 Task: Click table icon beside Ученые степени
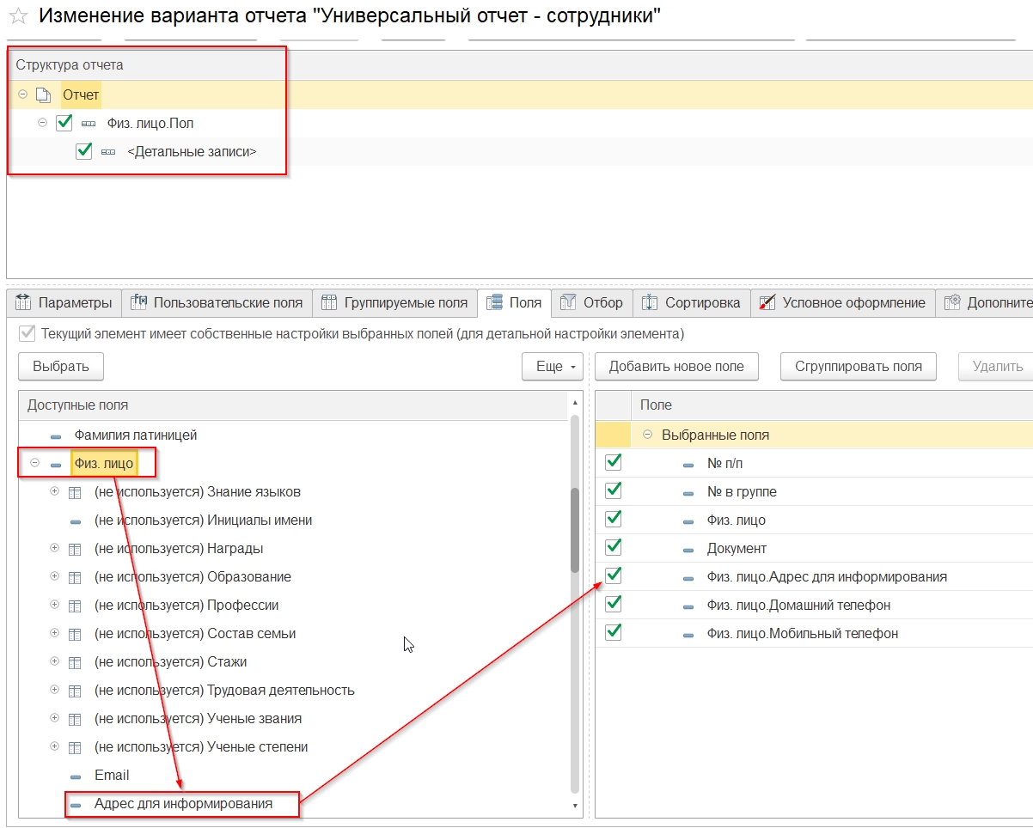click(76, 747)
